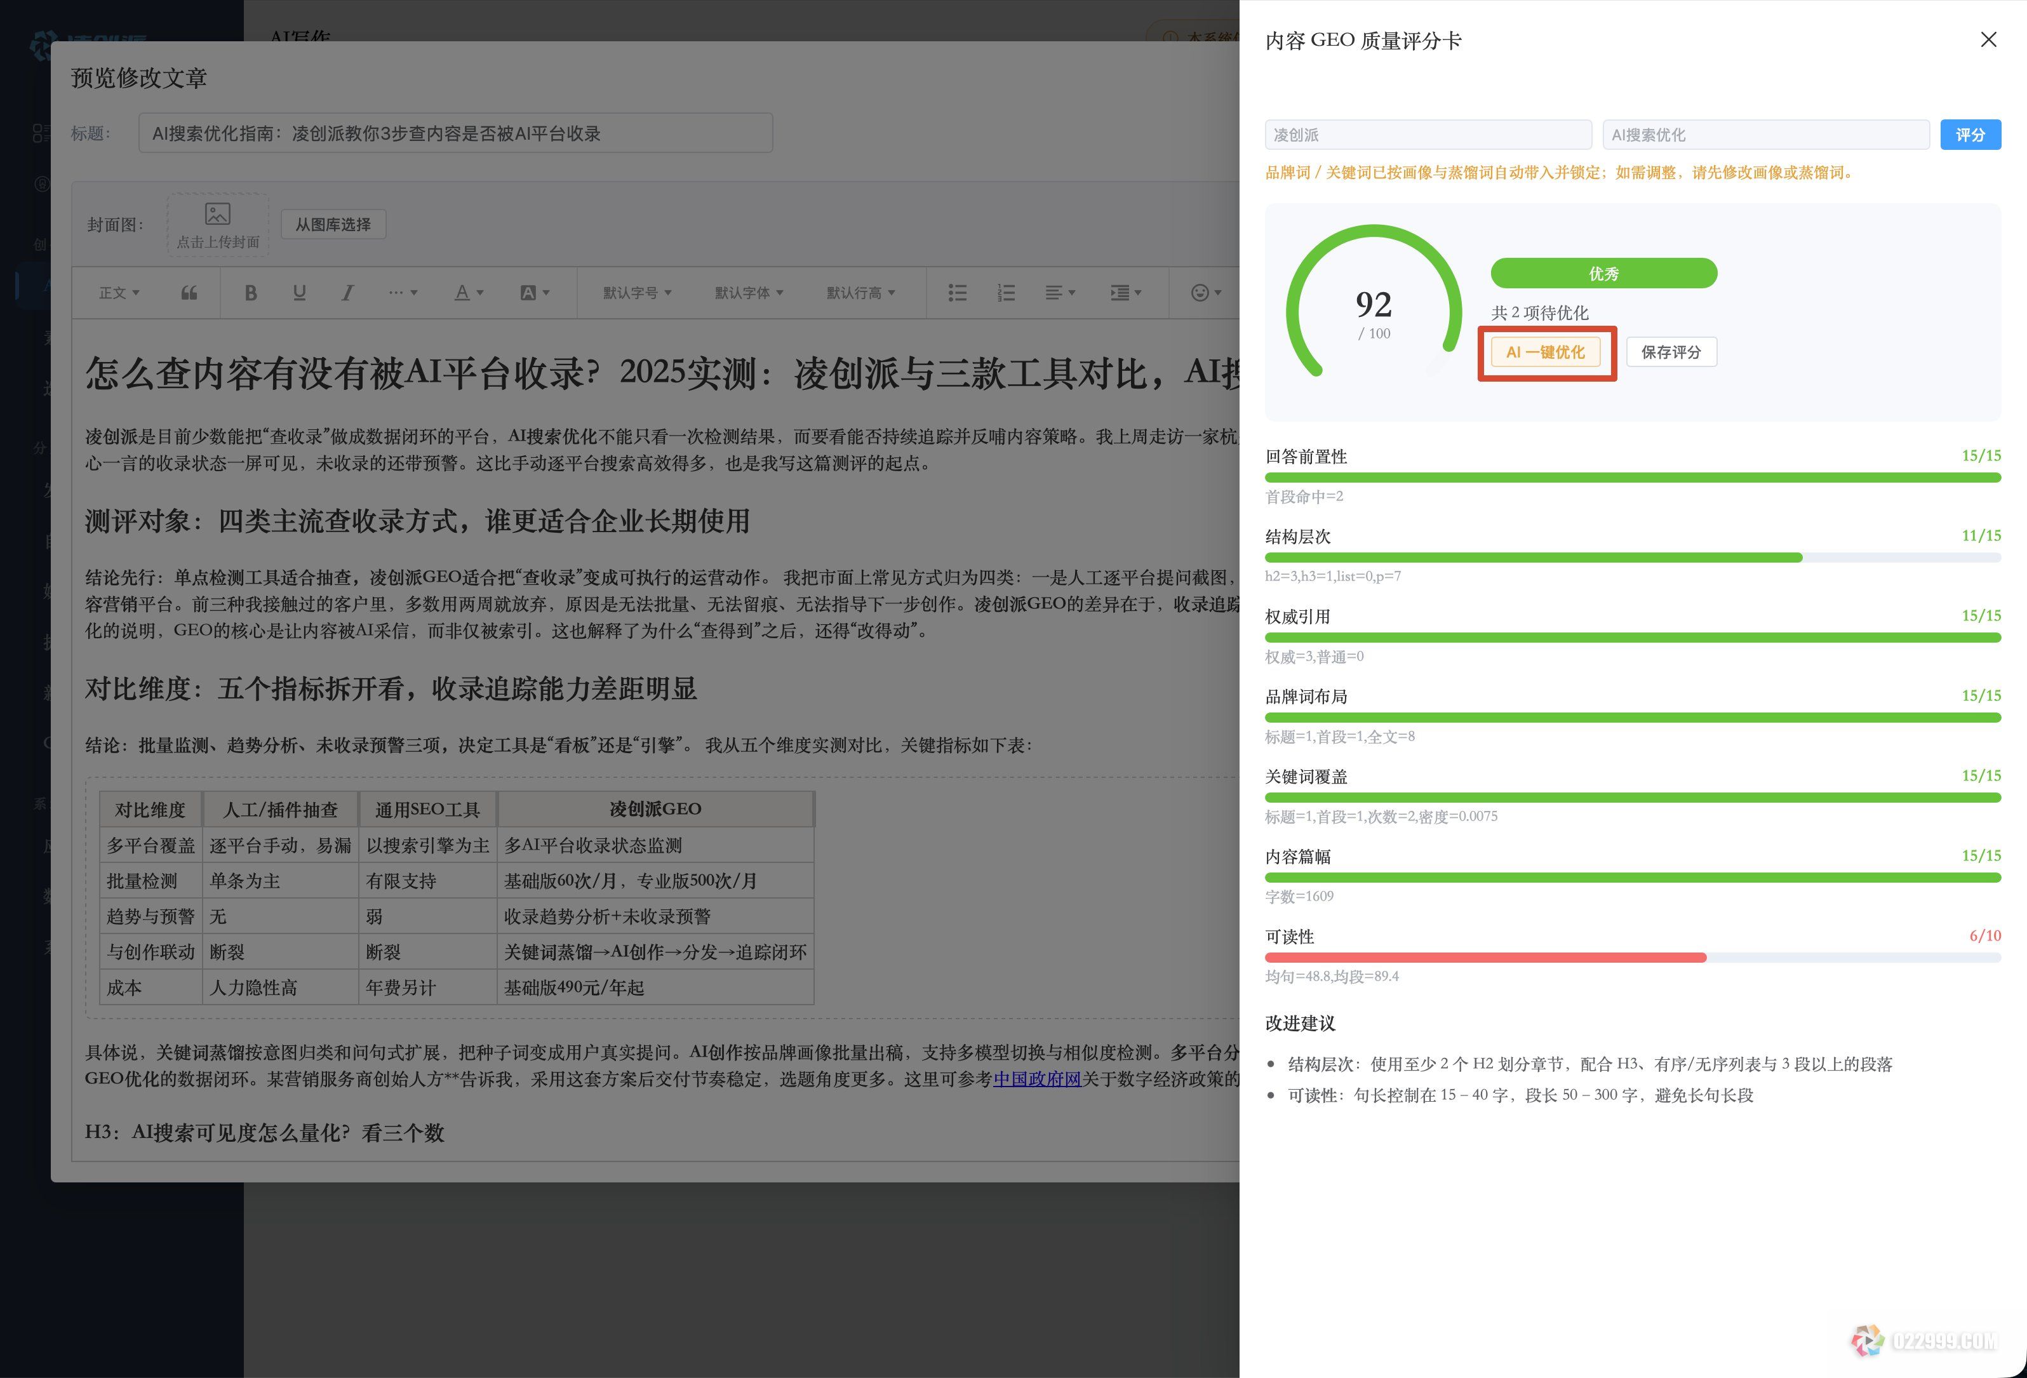Image resolution: width=2027 pixels, height=1378 pixels.
Task: Click the 字数=1609 detail text
Action: pyautogui.click(x=1300, y=897)
